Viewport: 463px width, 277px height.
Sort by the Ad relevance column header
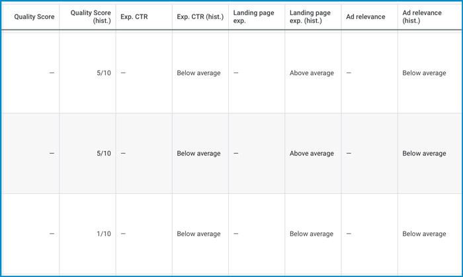point(365,16)
